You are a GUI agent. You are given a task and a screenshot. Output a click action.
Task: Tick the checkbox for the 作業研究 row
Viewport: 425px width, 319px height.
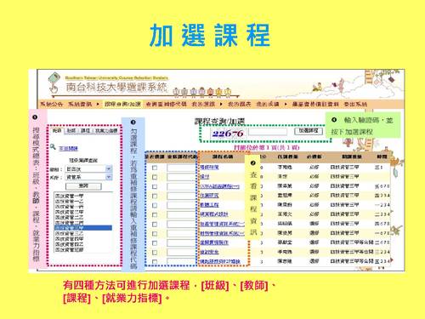coord(155,196)
